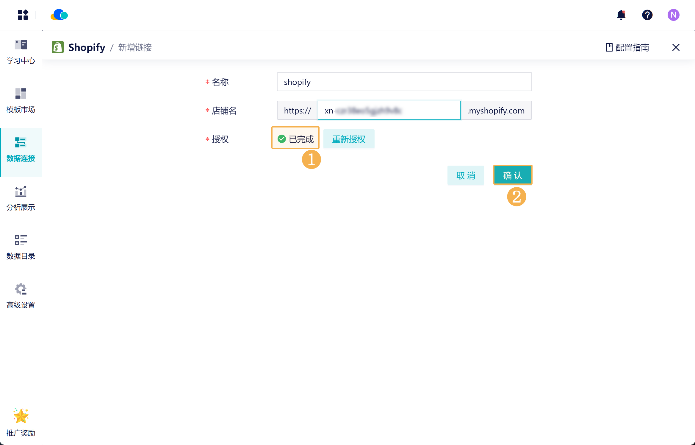This screenshot has width=695, height=445.
Task: Click the 名称 input field
Action: pos(404,82)
